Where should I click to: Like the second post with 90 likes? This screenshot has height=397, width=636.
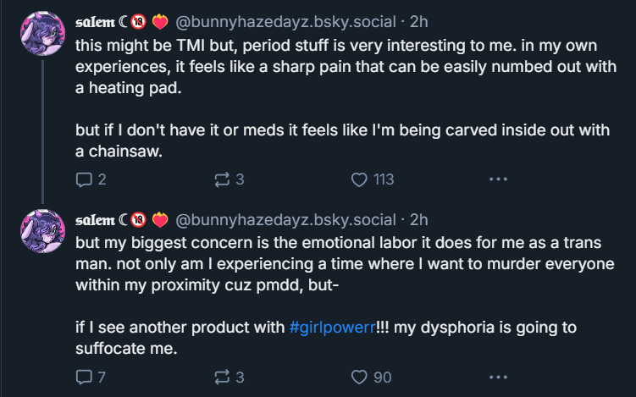(359, 378)
